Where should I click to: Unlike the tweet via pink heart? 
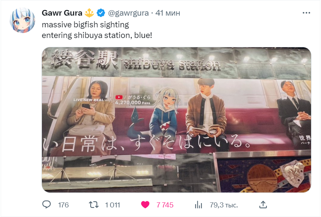[145, 205]
